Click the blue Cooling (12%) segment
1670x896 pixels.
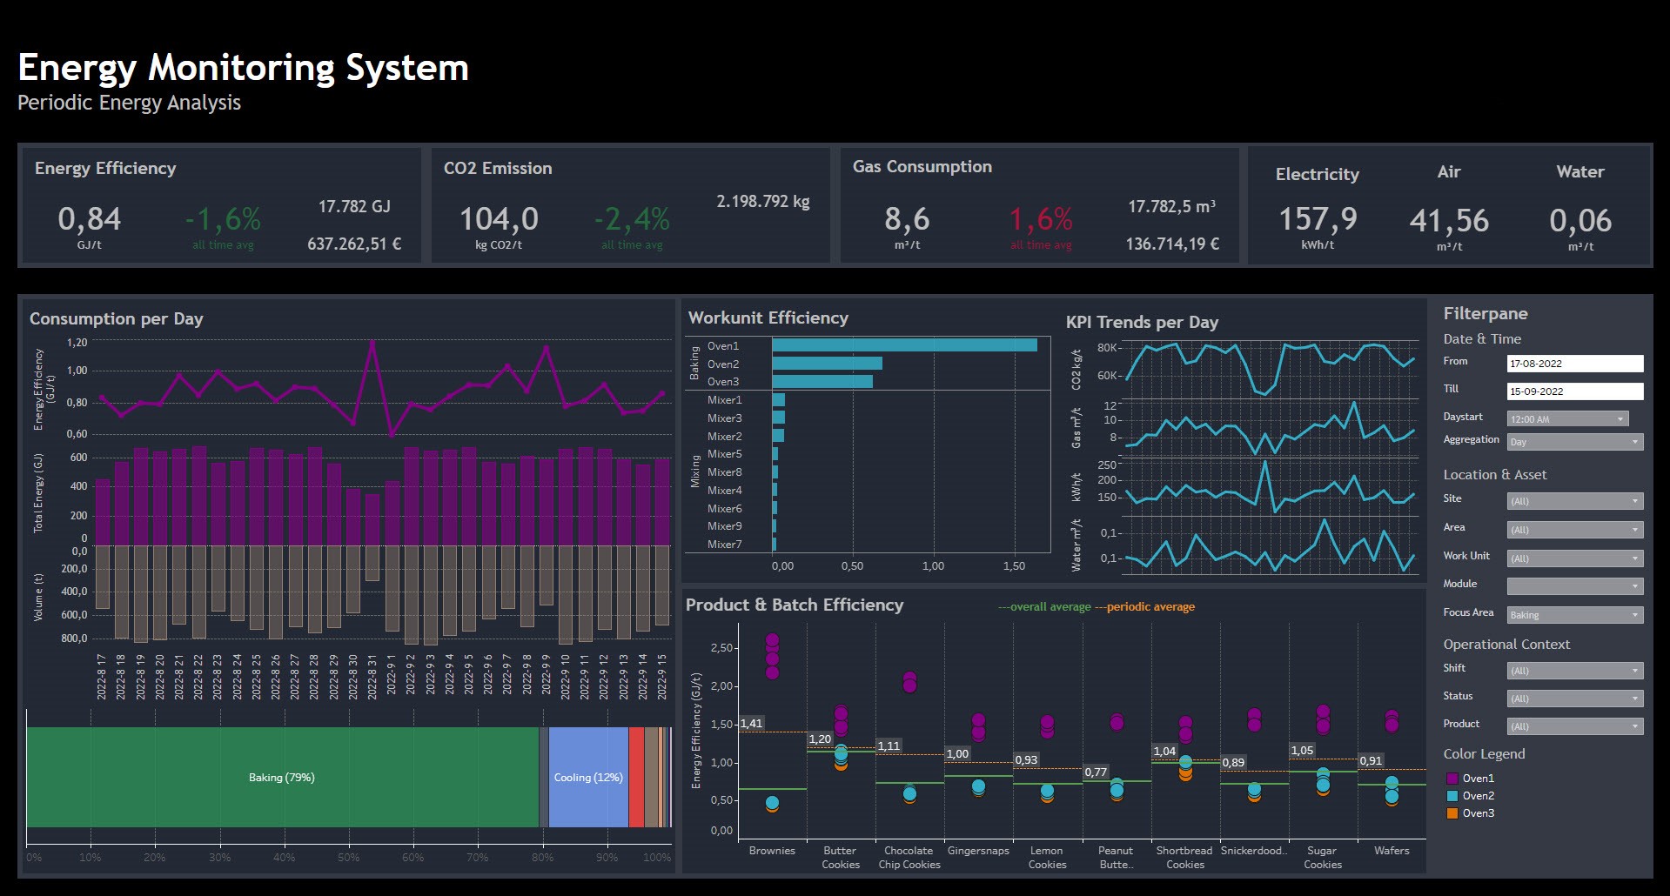click(x=588, y=777)
